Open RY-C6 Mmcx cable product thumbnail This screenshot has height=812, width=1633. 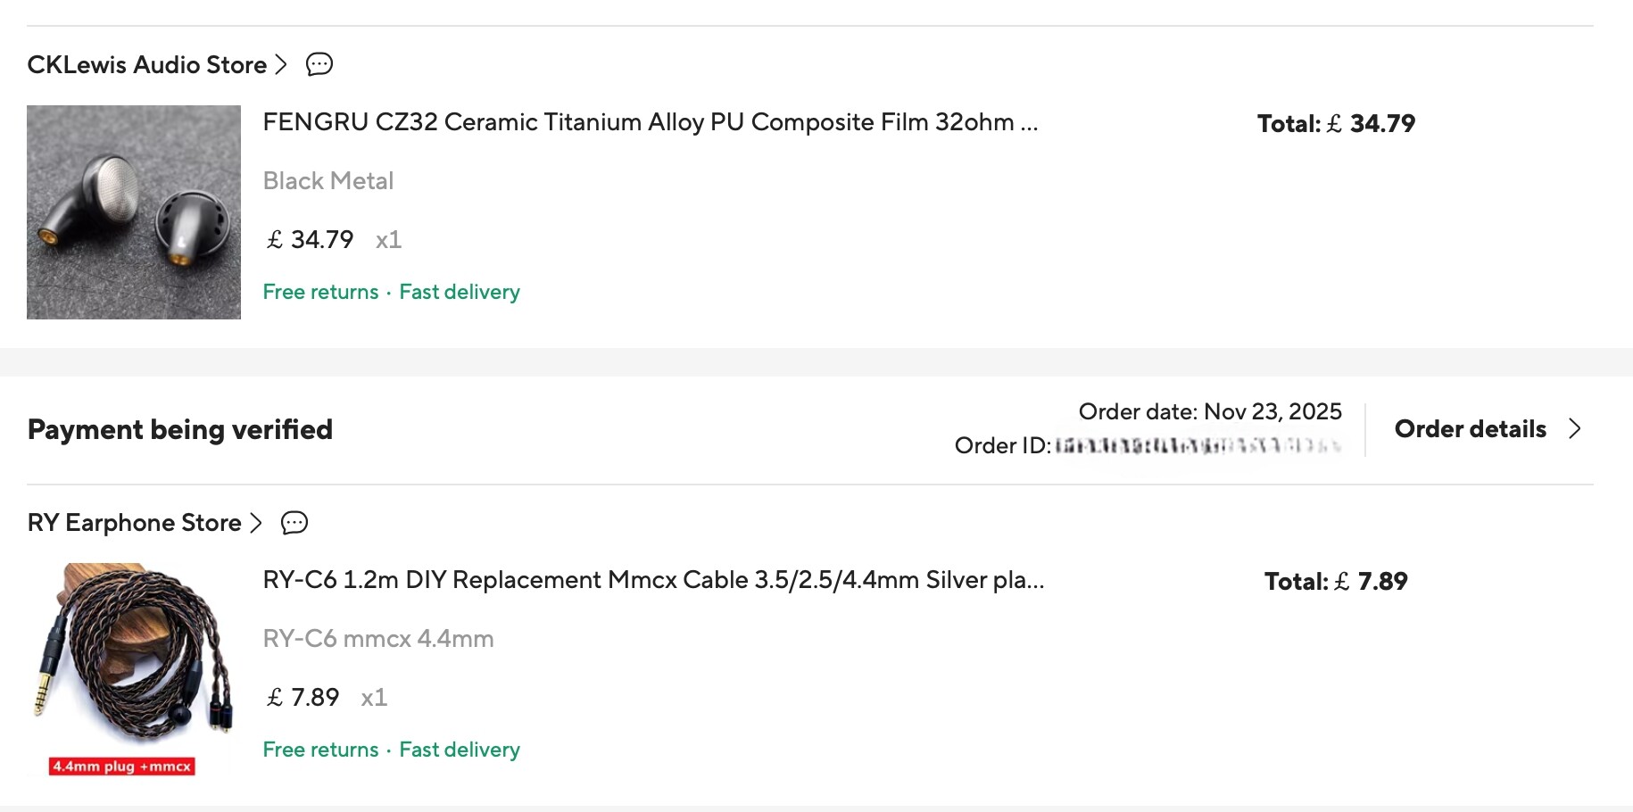[134, 669]
